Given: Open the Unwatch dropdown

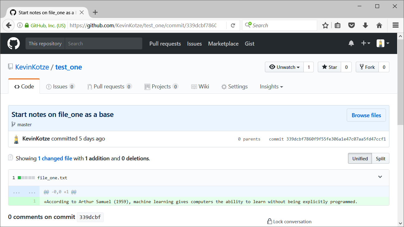Looking at the screenshot, I should point(284,67).
